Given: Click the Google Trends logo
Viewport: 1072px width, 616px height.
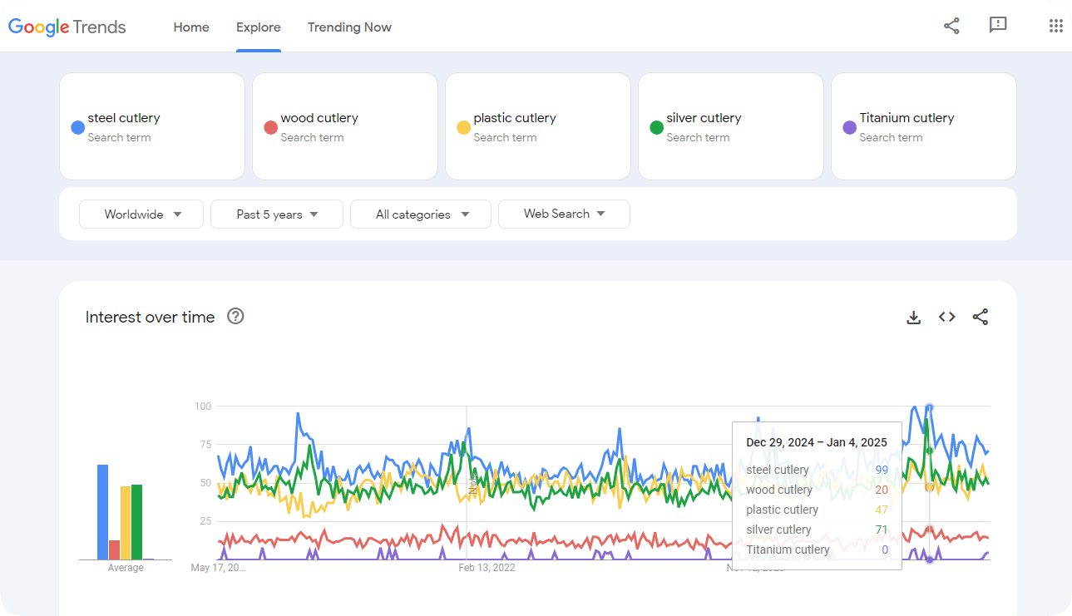Looking at the screenshot, I should (x=67, y=27).
